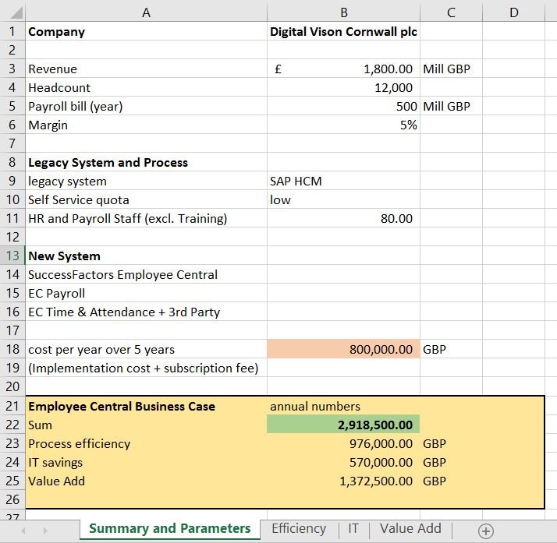Click the Payroll bill (year) label

point(146,106)
